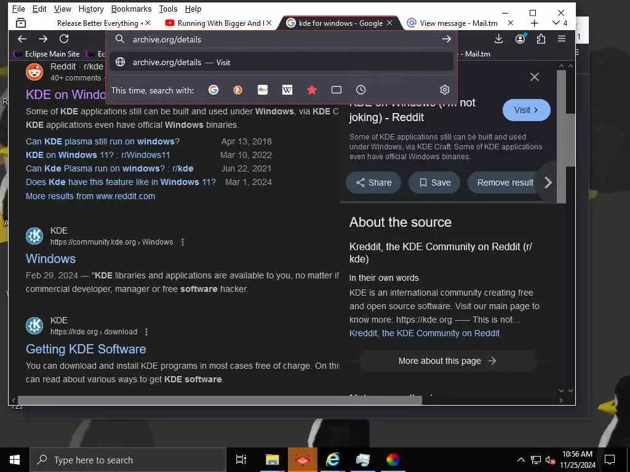Search open tabs via the tab icon
The image size is (630, 472).
point(337,90)
